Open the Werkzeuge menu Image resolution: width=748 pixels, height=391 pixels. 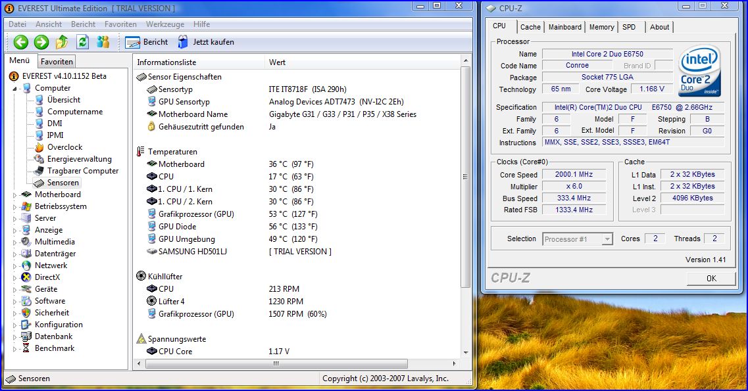pos(165,24)
